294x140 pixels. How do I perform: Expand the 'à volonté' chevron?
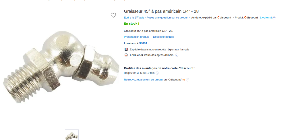tap(274, 18)
